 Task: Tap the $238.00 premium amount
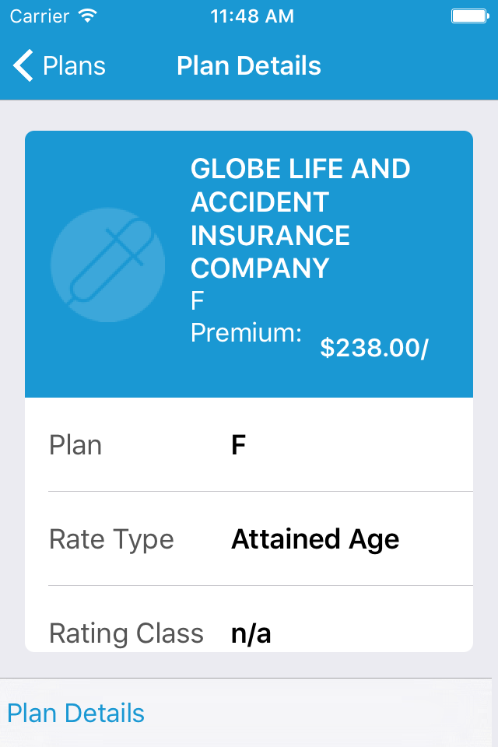tap(373, 349)
